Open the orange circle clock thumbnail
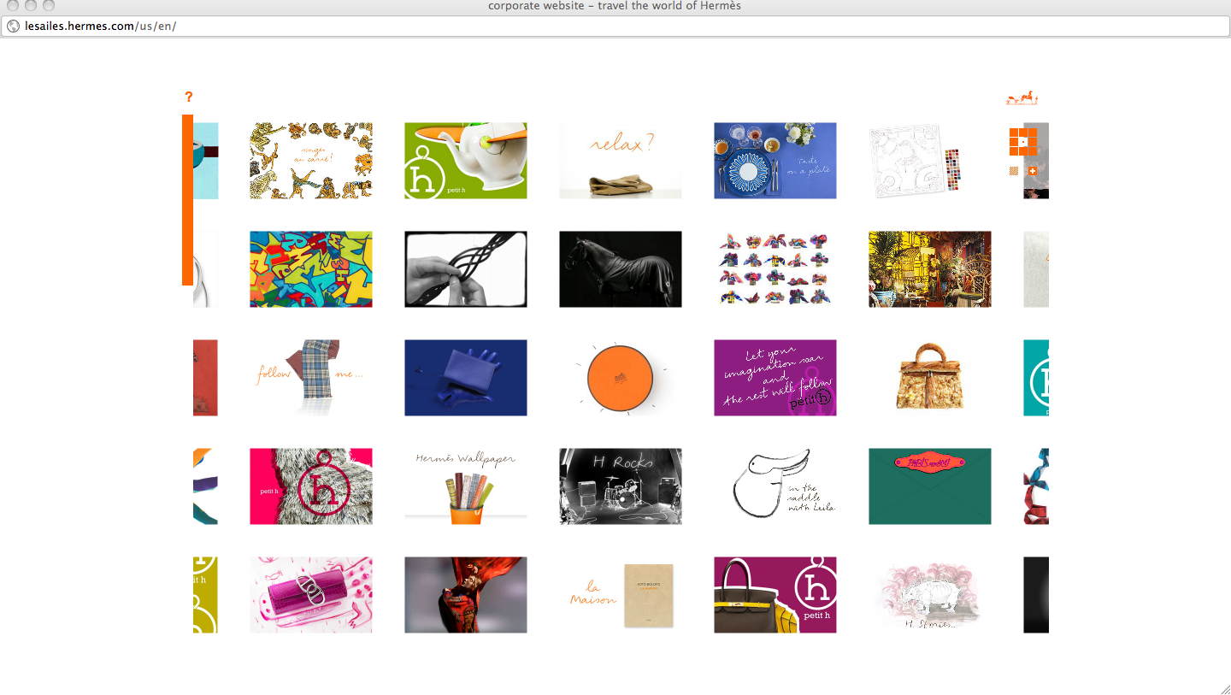Screen dimensions: 1231x695 pyautogui.click(x=621, y=378)
